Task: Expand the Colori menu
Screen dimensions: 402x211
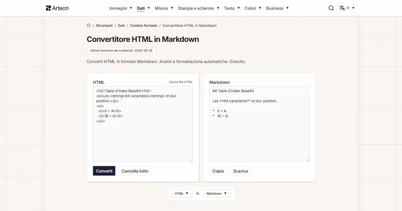Action: click(x=253, y=8)
